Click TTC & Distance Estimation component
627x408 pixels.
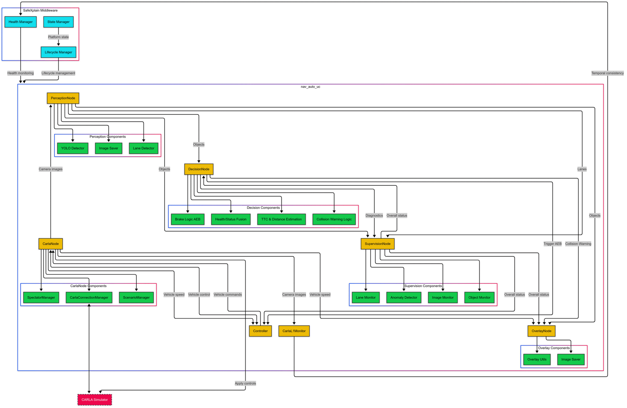(x=281, y=219)
